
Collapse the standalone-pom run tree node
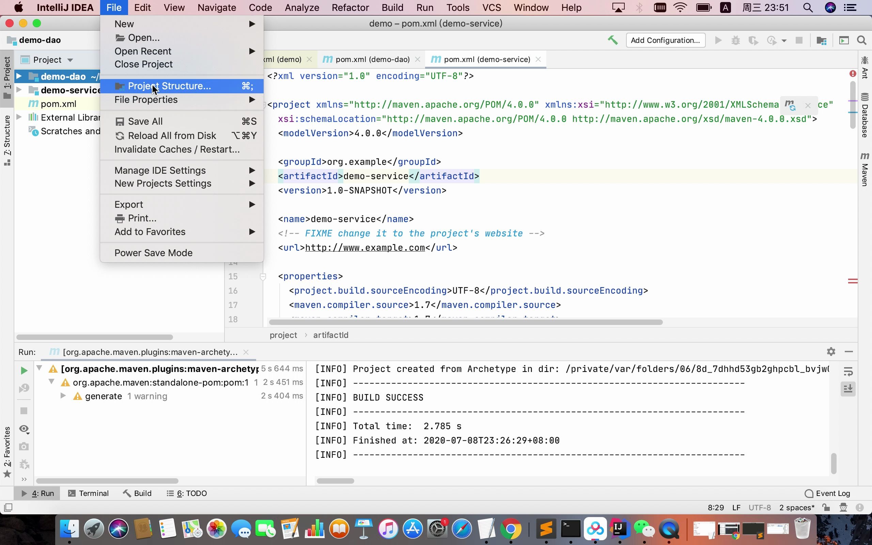51,381
